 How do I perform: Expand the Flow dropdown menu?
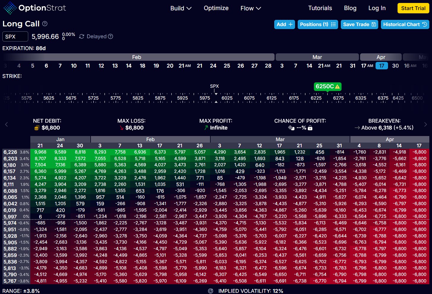pyautogui.click(x=250, y=8)
